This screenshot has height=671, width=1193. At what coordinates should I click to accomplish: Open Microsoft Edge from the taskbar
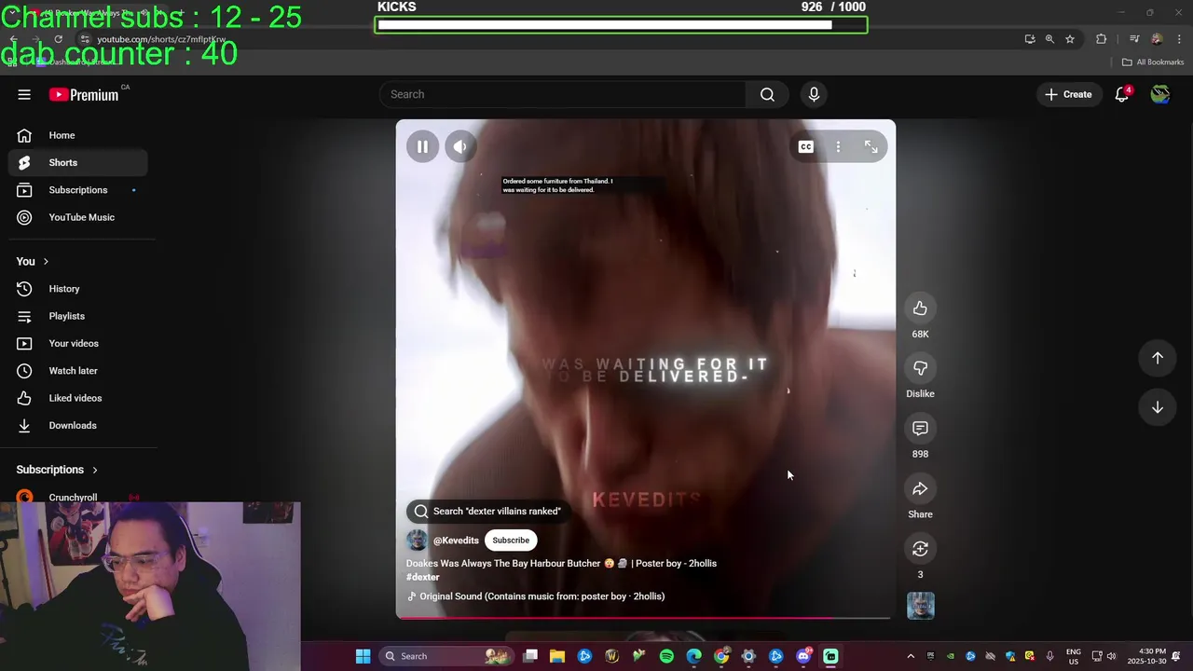click(693, 656)
